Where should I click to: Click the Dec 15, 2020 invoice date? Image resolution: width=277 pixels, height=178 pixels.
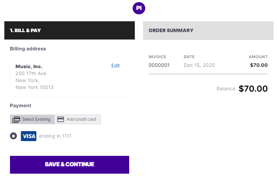coord(199,66)
